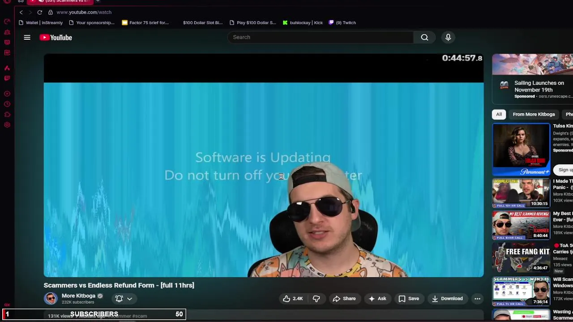Open the Twitch icon in the Opera sidebar
The width and height of the screenshot is (573, 322).
tap(7, 78)
